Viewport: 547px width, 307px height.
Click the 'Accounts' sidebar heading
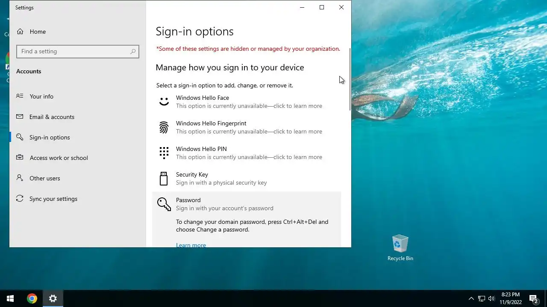coord(29,71)
